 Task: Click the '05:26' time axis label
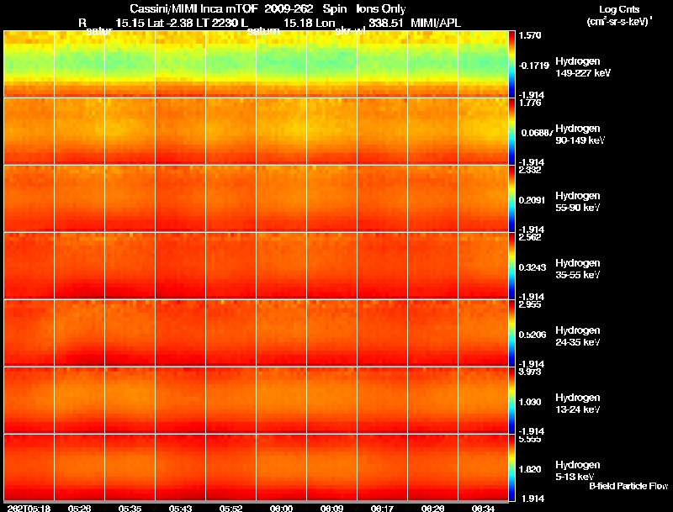click(79, 509)
